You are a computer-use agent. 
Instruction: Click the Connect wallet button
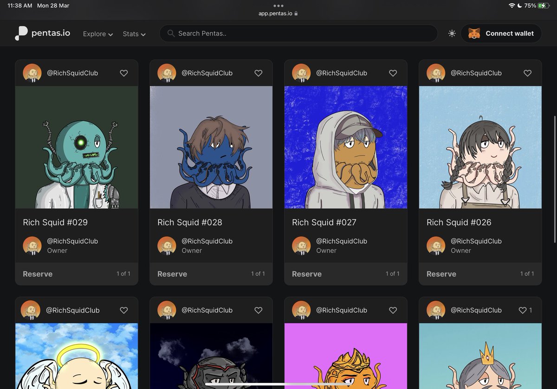click(501, 33)
